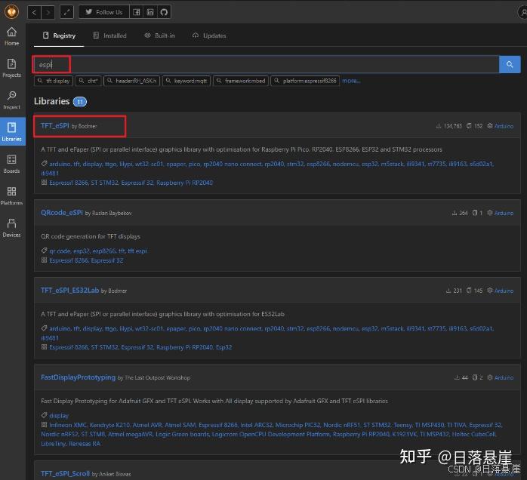Open the GitHub icon link
The image size is (527, 480).
pos(164,12)
